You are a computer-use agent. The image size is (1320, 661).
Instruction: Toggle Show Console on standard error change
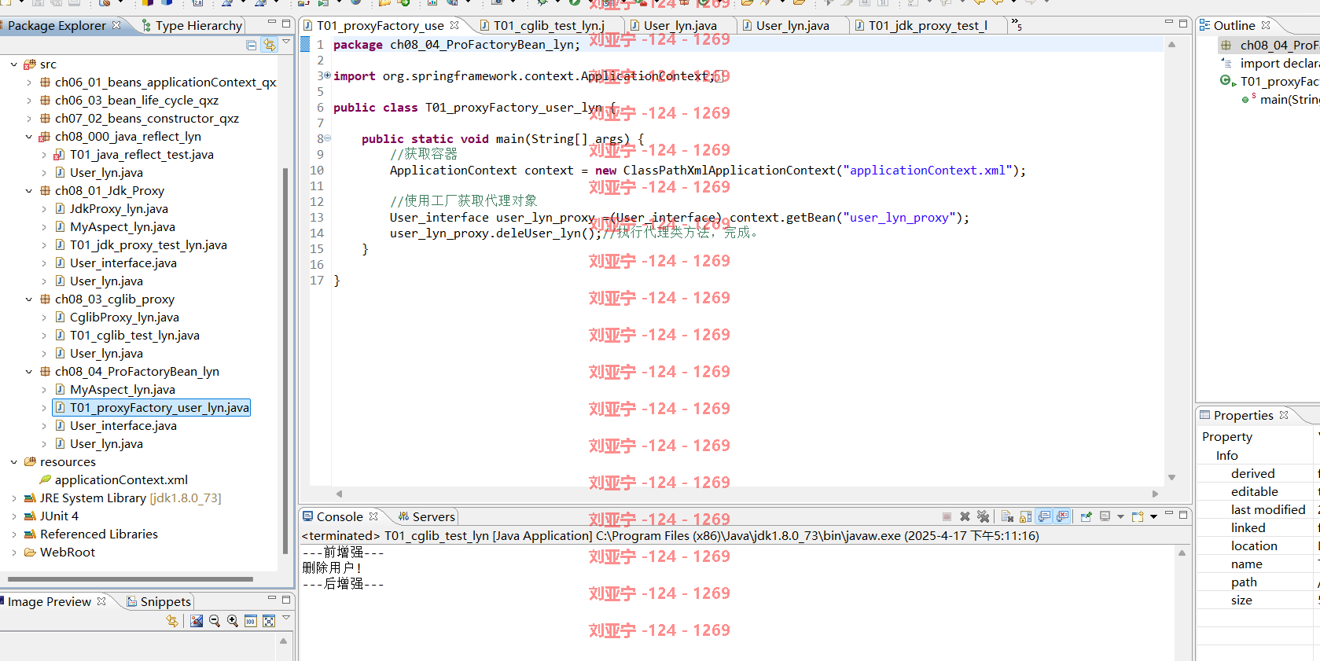point(1063,516)
